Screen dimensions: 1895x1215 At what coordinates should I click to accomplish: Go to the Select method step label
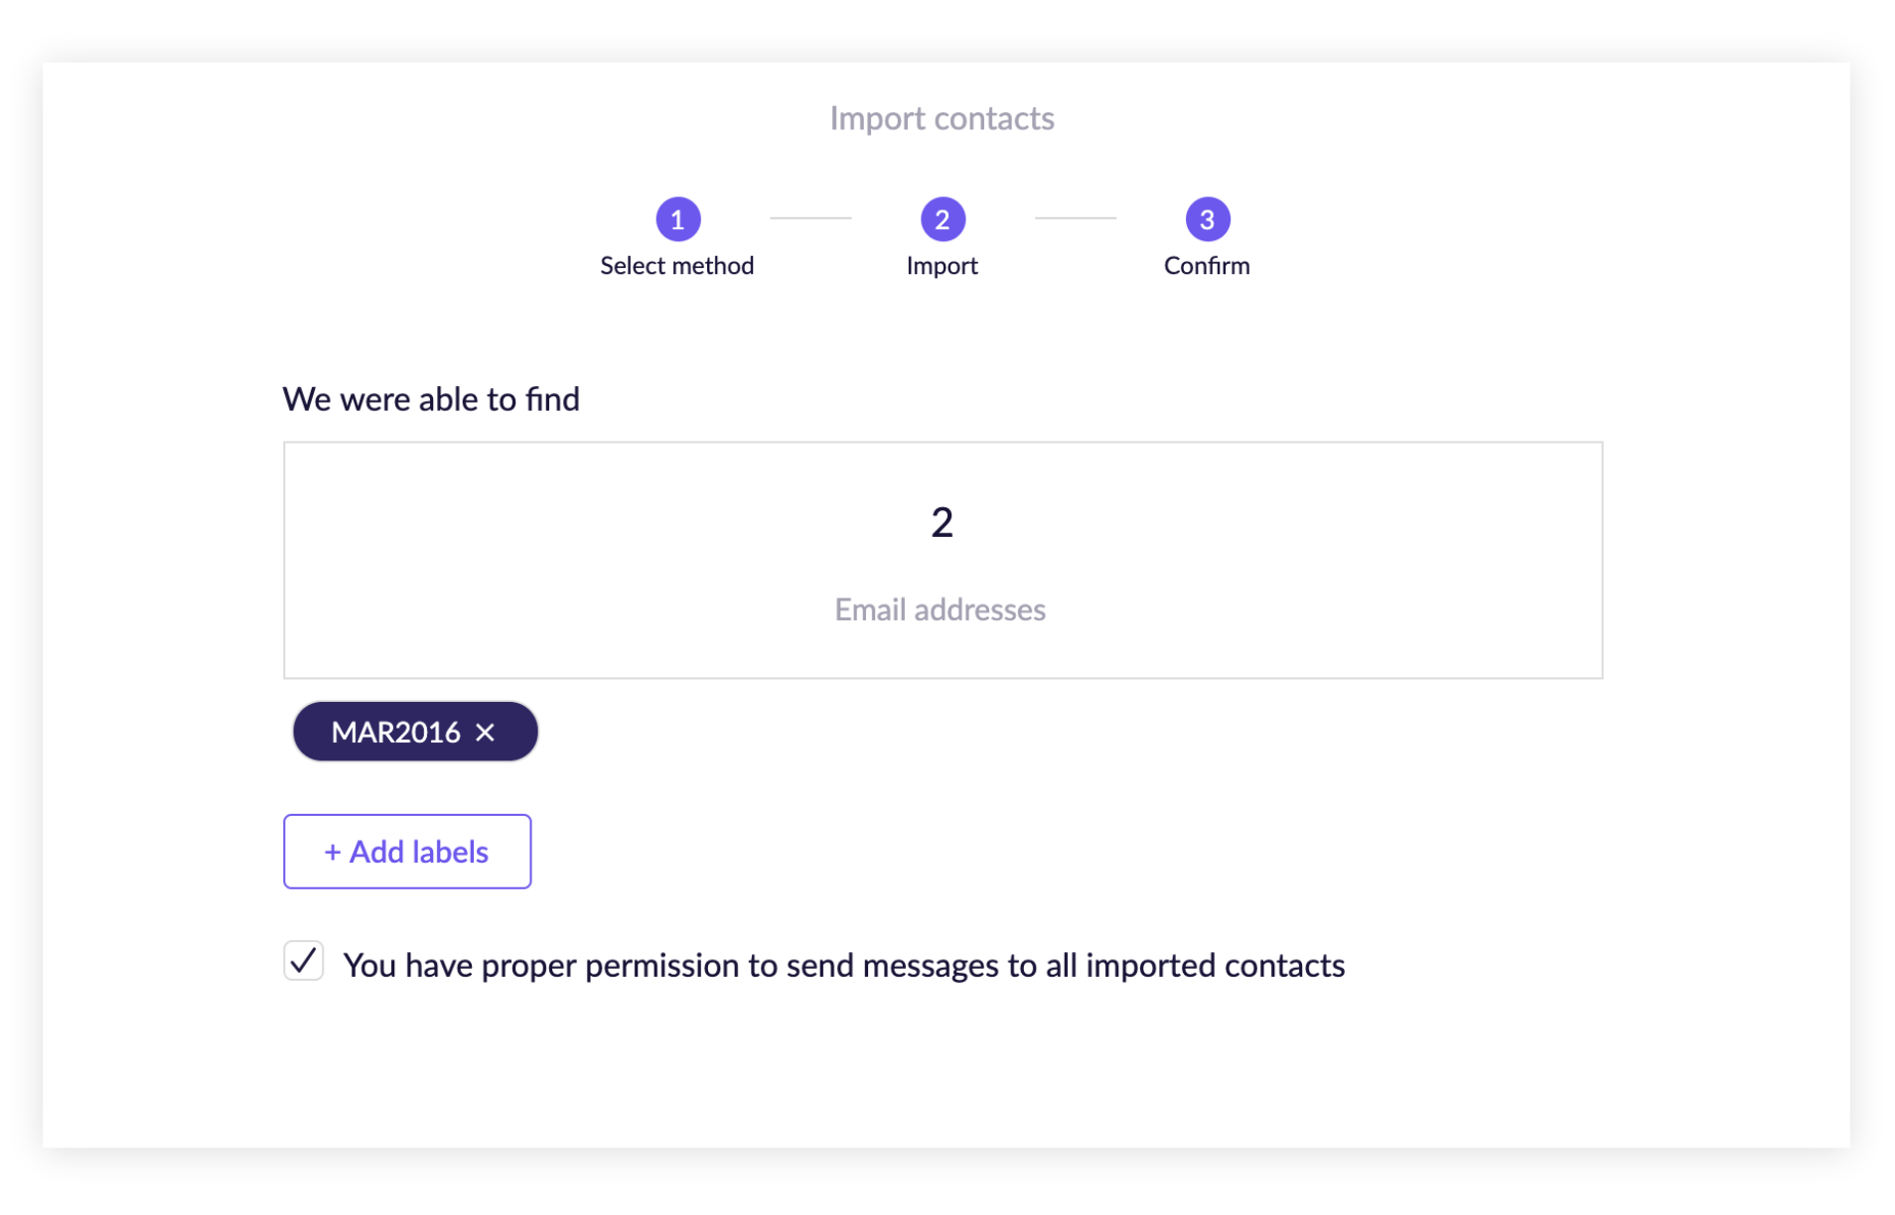click(x=676, y=266)
